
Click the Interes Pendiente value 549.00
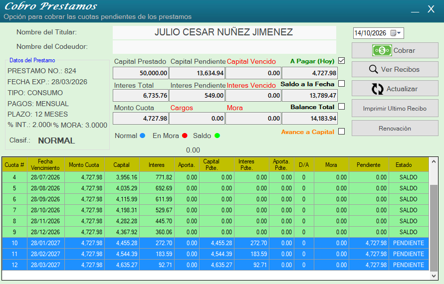197,95
